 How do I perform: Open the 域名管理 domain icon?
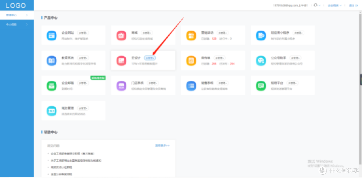pyautogui.click(x=52, y=111)
